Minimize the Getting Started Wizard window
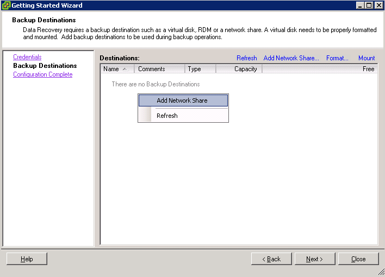Image resolution: width=385 pixels, height=277 pixels. pos(360,5)
